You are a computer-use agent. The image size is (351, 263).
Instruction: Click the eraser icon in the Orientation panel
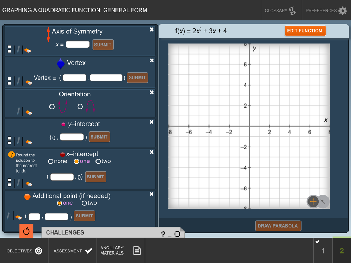(x=29, y=112)
